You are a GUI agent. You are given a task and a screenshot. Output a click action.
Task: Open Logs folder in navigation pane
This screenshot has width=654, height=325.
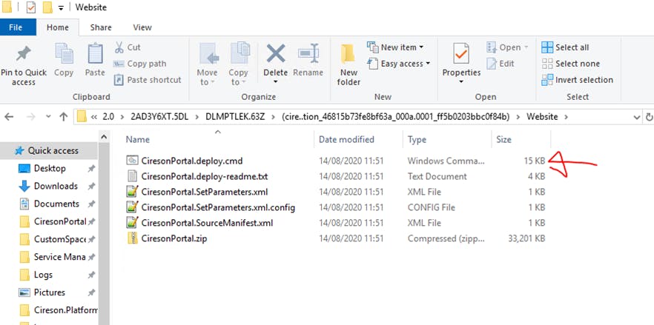click(x=43, y=275)
